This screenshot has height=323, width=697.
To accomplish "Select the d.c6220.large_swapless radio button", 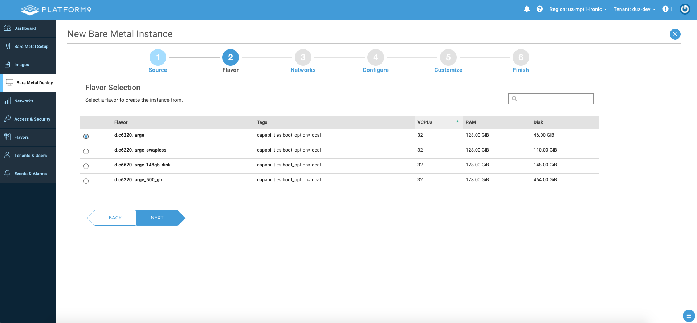I will [86, 152].
